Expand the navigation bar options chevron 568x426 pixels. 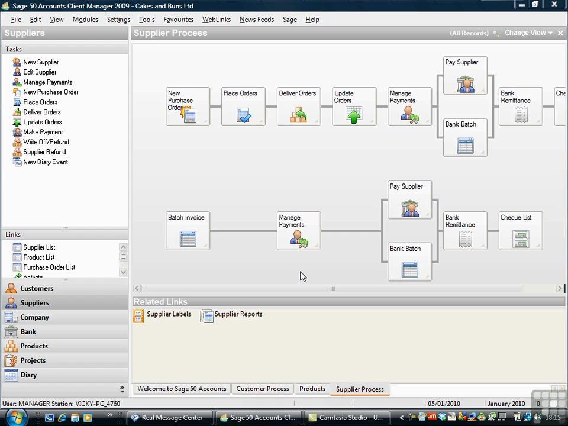click(x=122, y=389)
